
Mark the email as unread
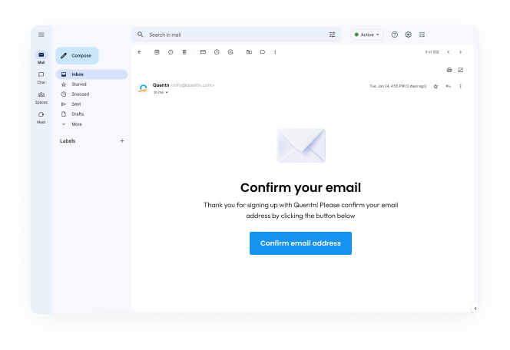[203, 52]
